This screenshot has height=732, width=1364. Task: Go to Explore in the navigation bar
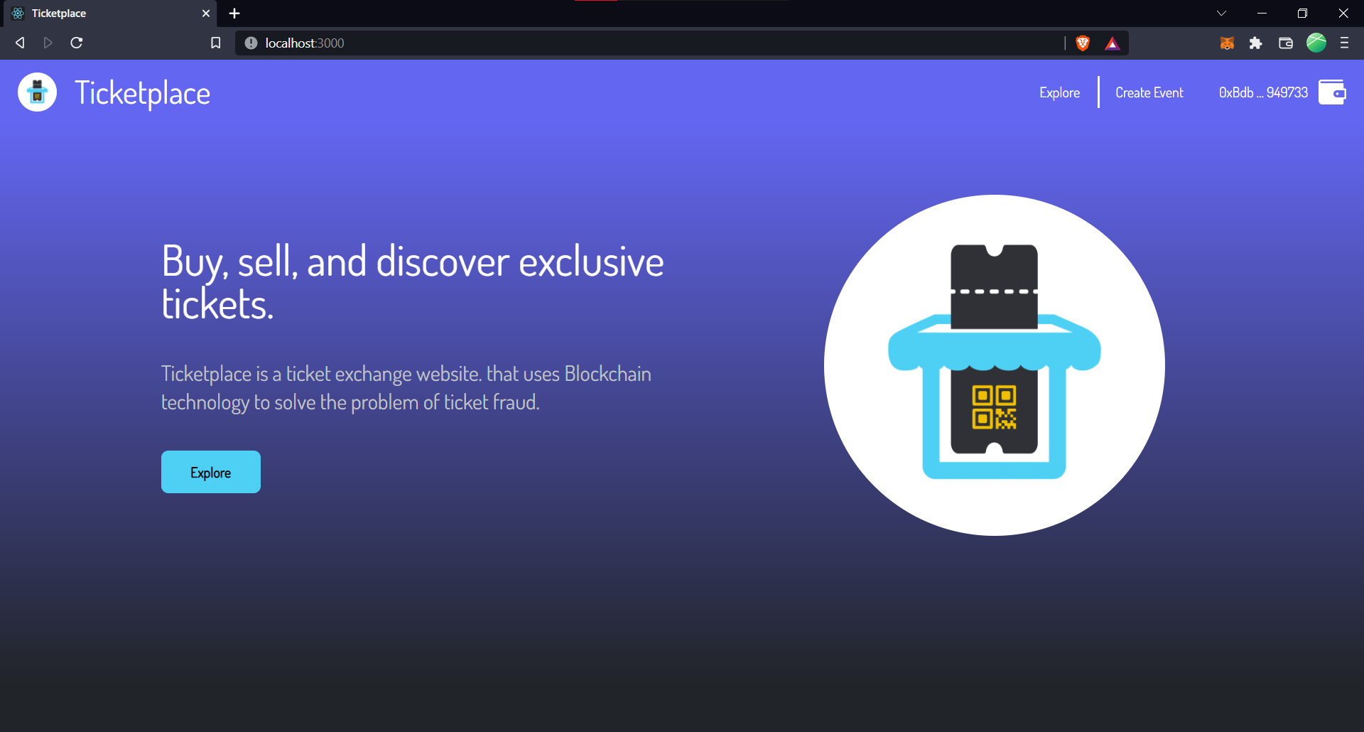(1059, 92)
